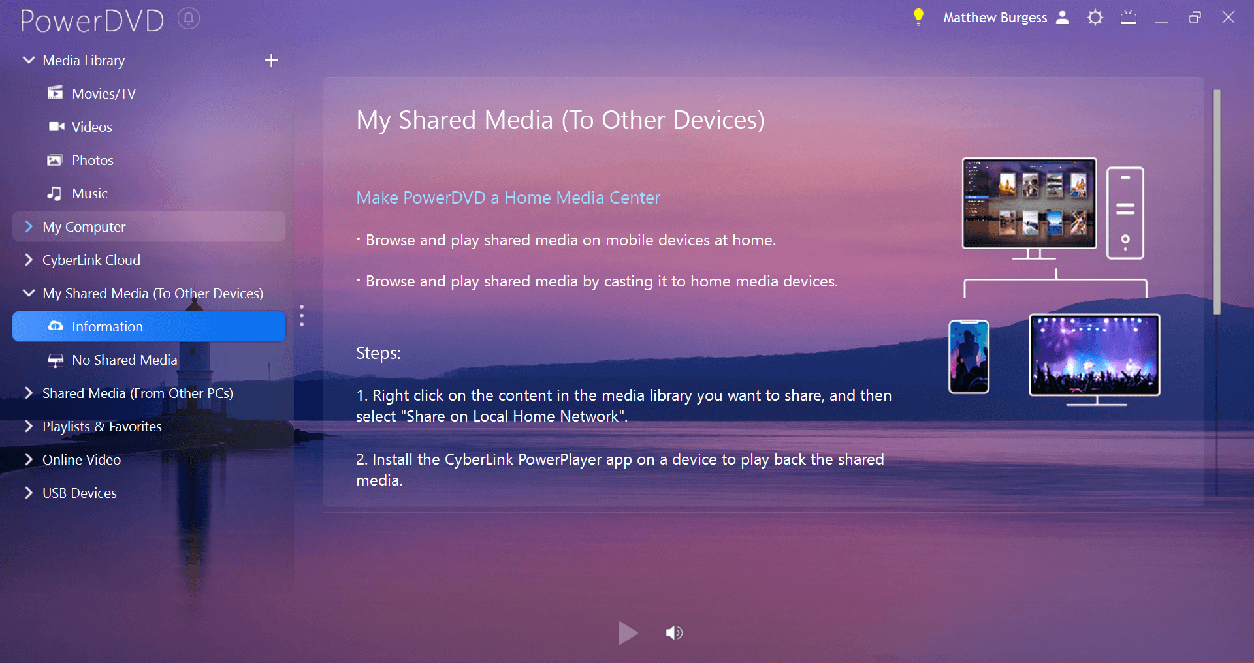This screenshot has width=1254, height=663.
Task: Click the Matthew Burgess account name
Action: [x=995, y=18]
